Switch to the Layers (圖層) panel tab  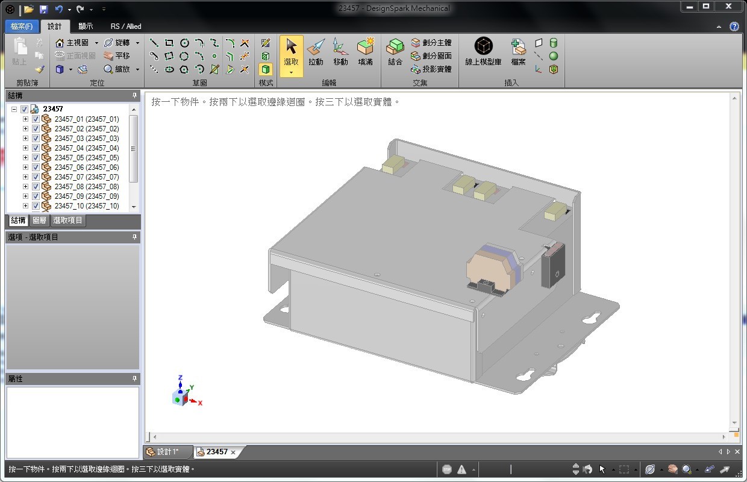39,221
